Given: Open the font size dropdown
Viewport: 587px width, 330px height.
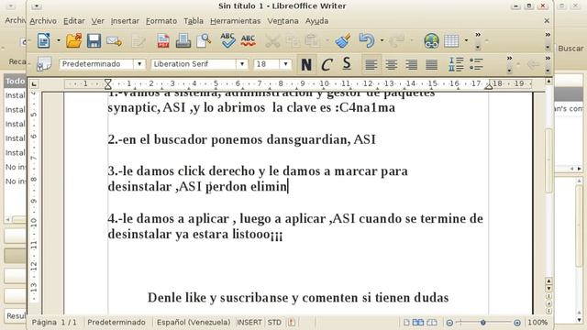Looking at the screenshot, I should 285,64.
